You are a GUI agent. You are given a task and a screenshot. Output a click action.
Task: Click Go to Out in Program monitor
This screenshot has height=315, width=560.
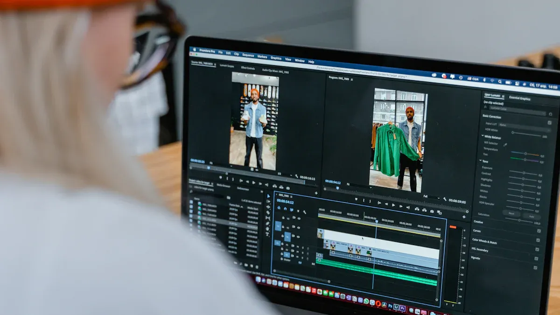point(408,207)
